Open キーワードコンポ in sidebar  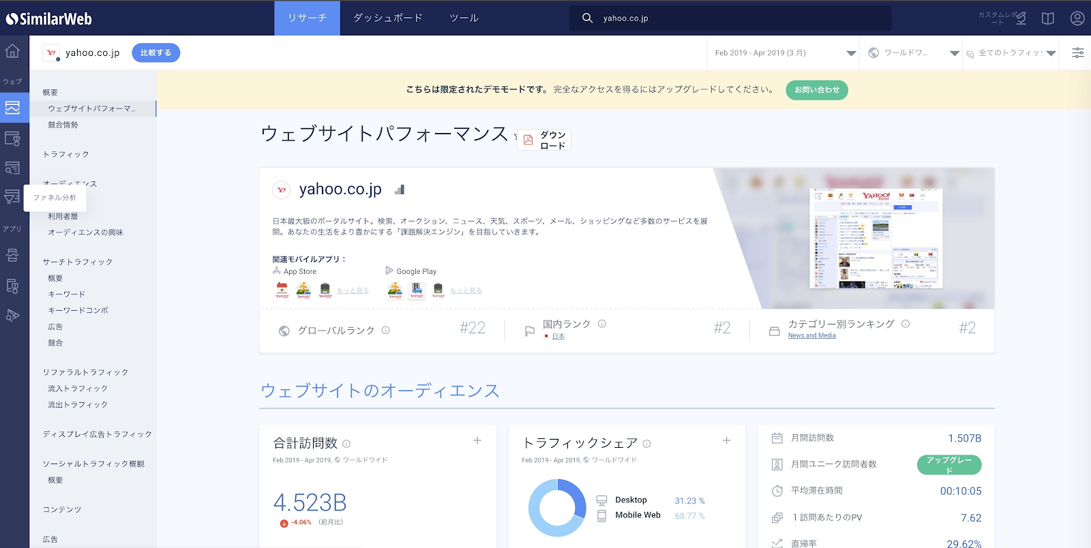pos(78,311)
